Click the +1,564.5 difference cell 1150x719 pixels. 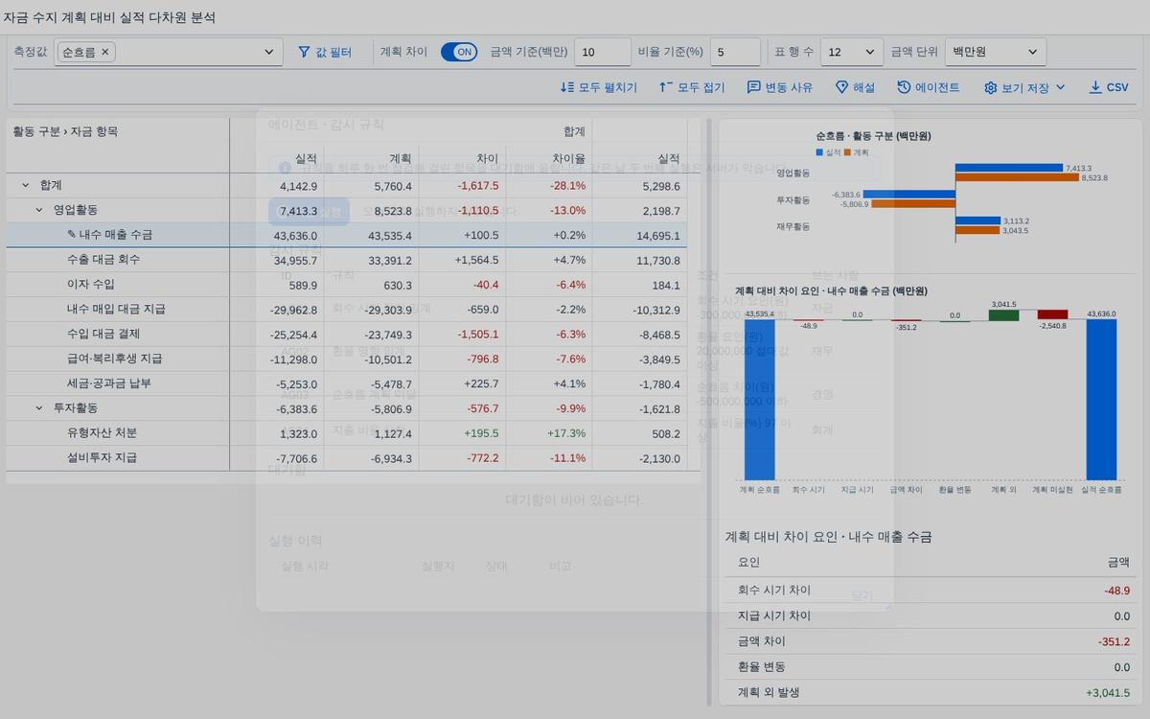pos(463,260)
